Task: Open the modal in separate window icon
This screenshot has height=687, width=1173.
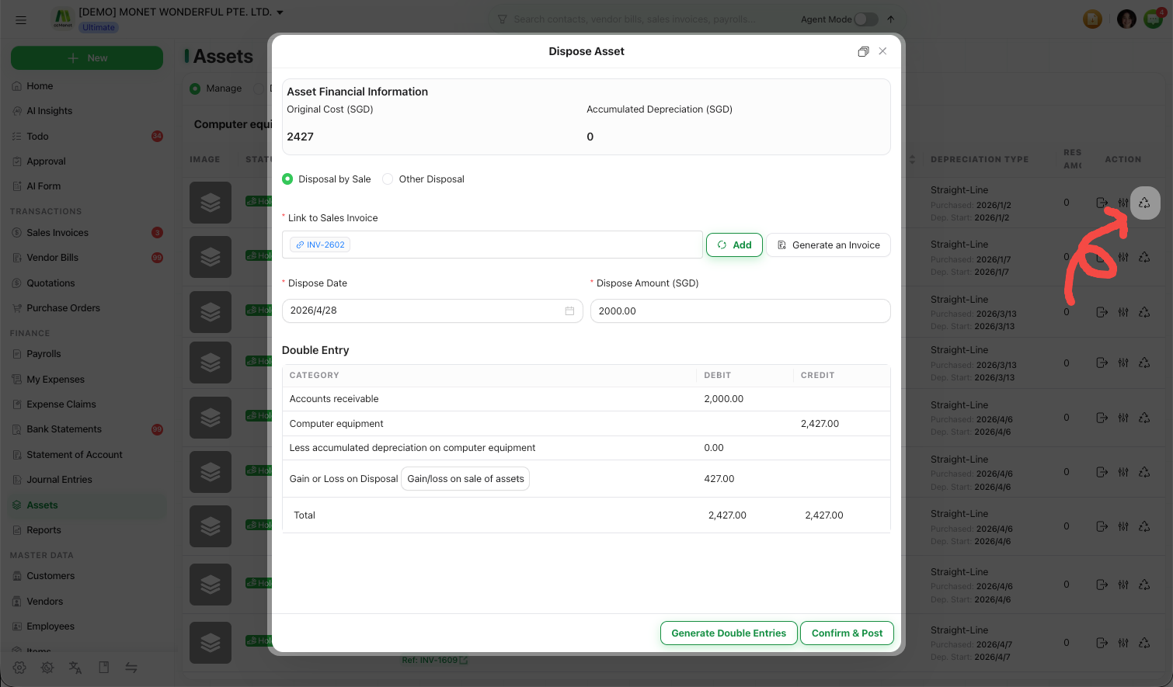Action: point(863,51)
